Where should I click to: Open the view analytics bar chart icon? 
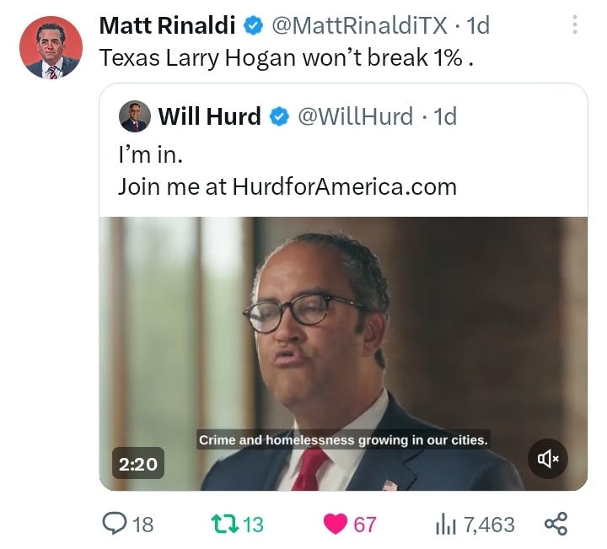tap(446, 525)
